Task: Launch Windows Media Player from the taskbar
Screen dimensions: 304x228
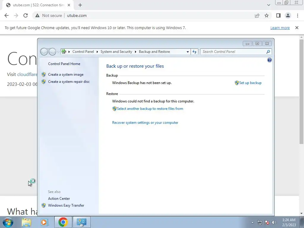Action: 44,222
